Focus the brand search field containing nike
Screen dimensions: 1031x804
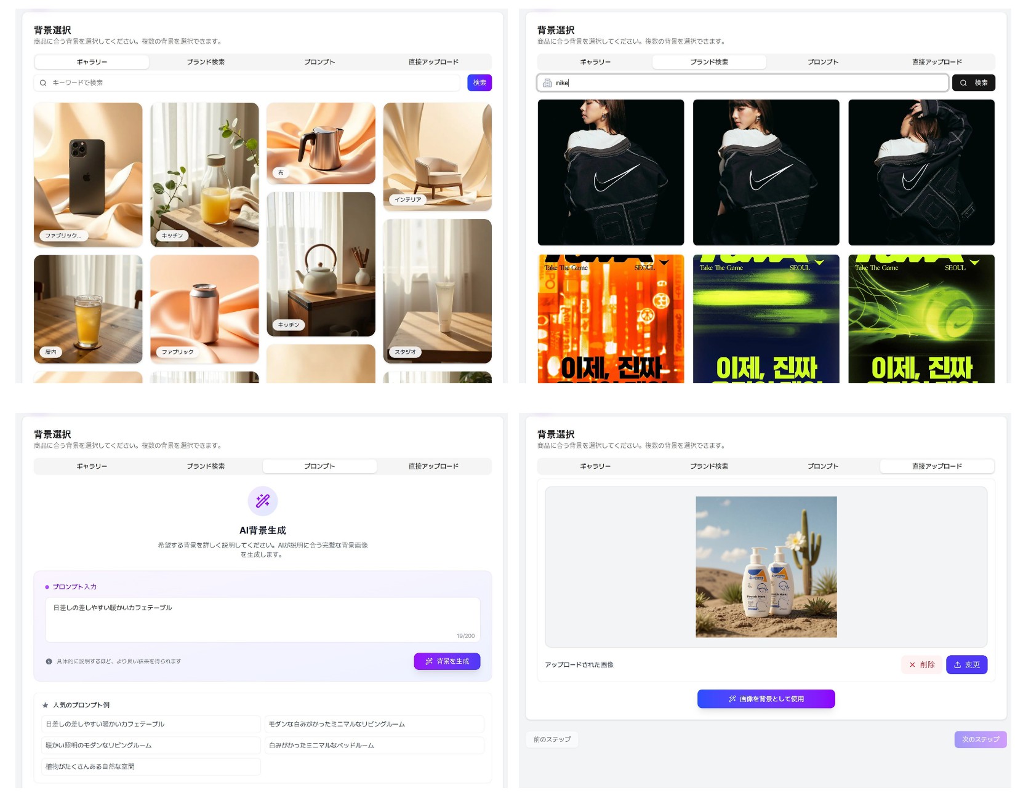pos(743,83)
